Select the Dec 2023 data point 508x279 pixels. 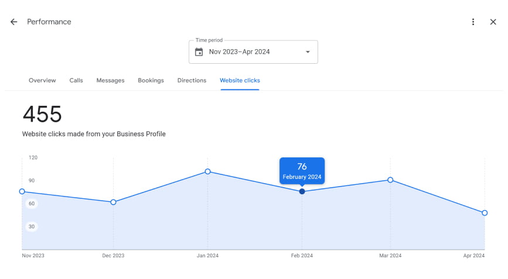(x=114, y=202)
